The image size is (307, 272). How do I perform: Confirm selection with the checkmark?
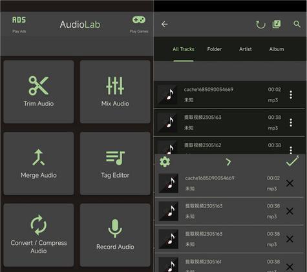point(292,161)
